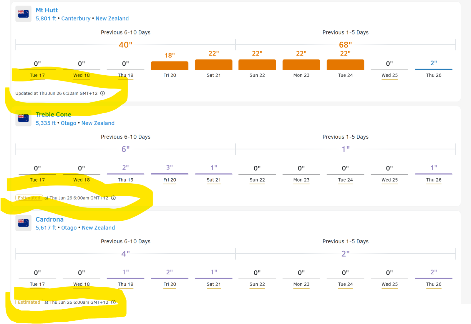
Task: Click info icon beside Treble Cone estimated time
Action: [113, 198]
